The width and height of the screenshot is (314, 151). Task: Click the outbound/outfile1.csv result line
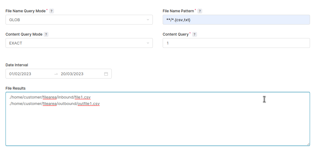54,104
